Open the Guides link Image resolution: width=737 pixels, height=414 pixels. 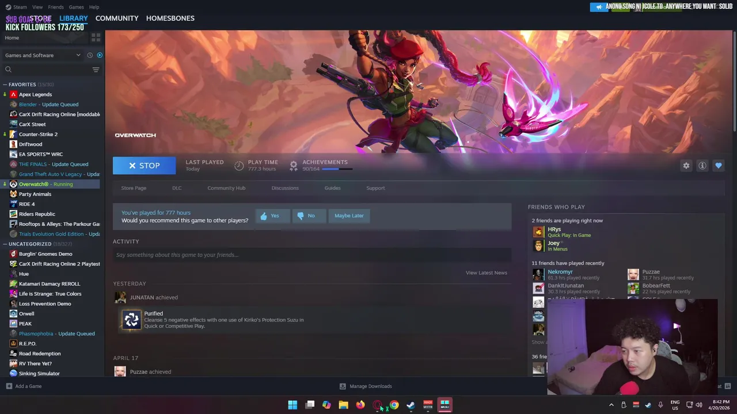click(332, 188)
